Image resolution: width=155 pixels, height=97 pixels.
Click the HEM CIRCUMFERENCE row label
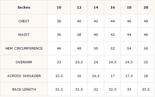24,48
